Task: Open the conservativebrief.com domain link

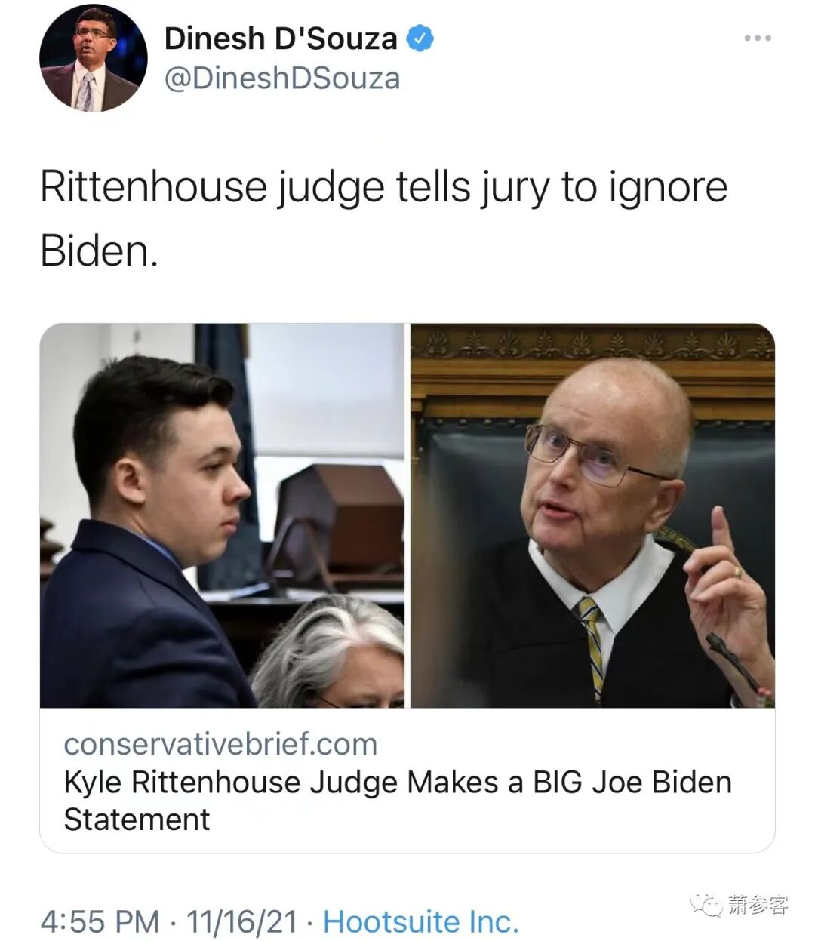Action: click(x=220, y=744)
